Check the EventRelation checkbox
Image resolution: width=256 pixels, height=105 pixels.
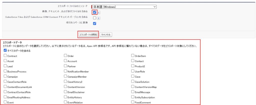pos(65,102)
